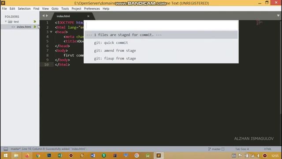Open Excel from the taskbar
The image size is (282, 159).
click(60, 155)
